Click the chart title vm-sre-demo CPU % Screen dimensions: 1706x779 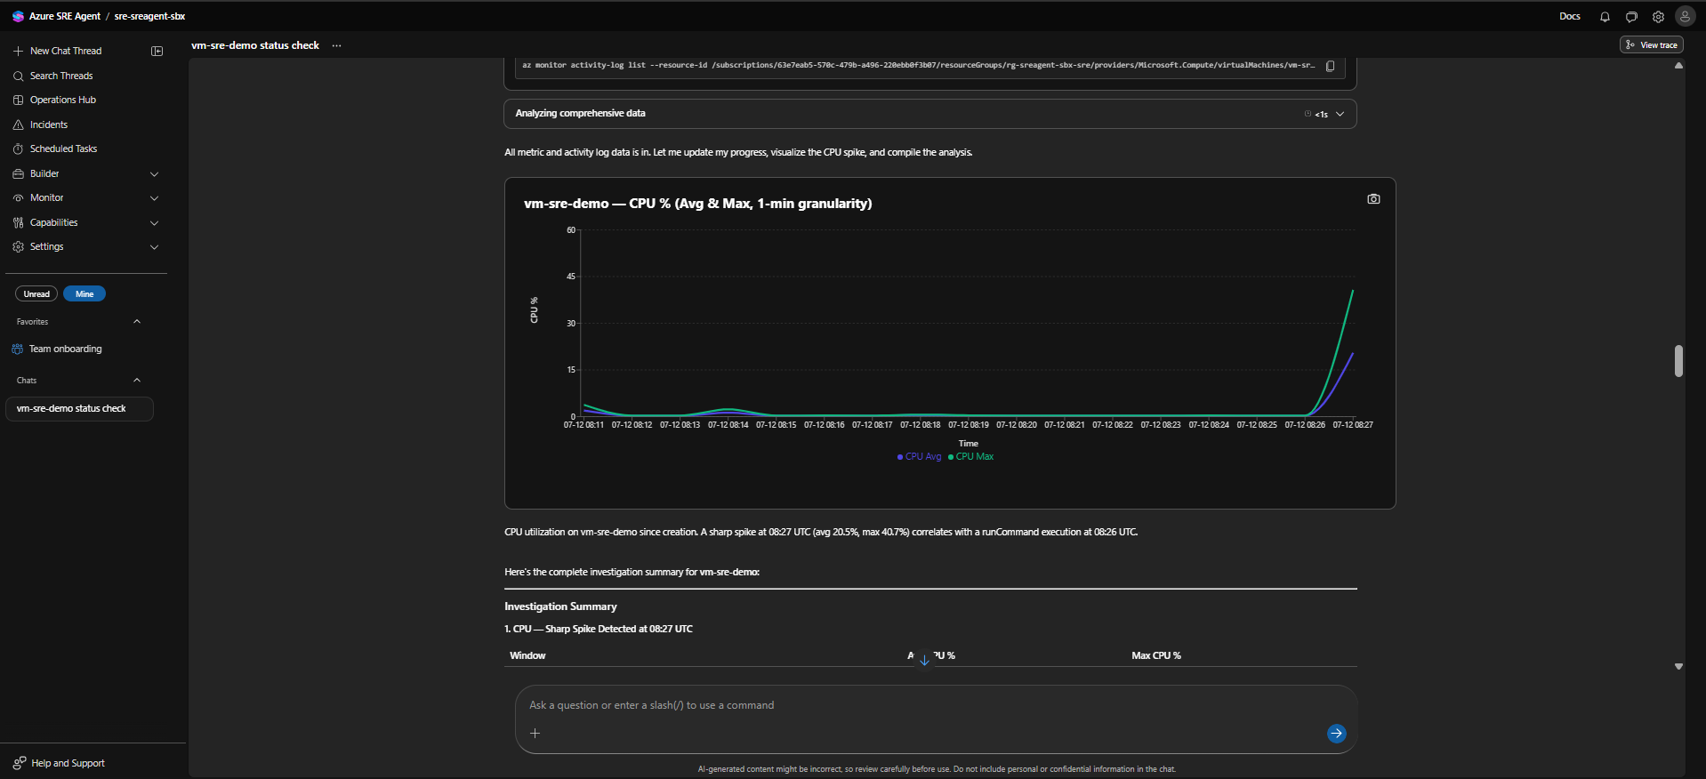pyautogui.click(x=697, y=204)
